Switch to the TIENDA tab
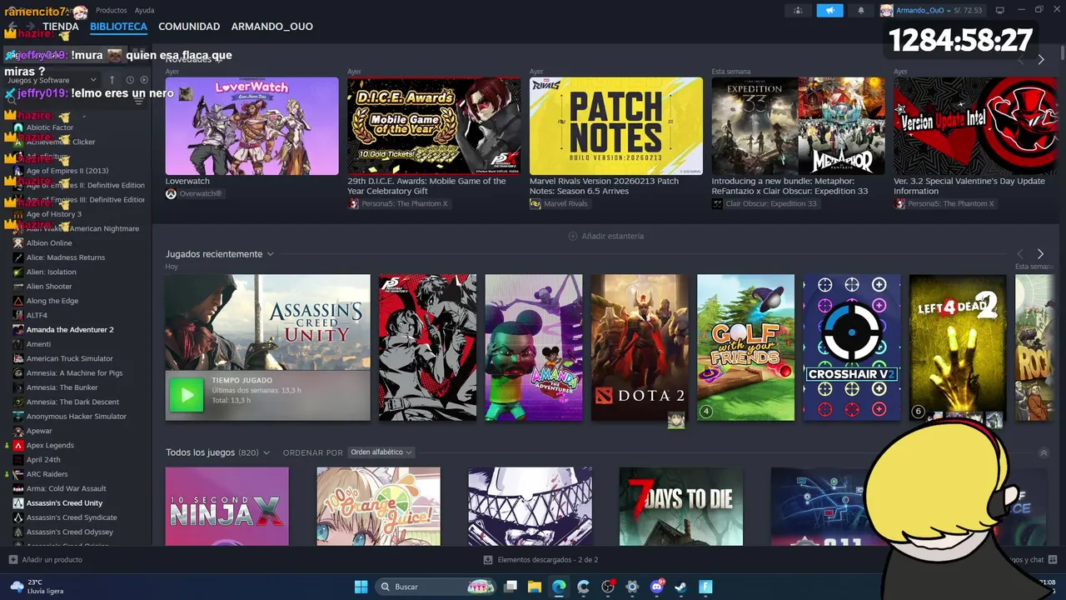The image size is (1066, 600). [61, 27]
